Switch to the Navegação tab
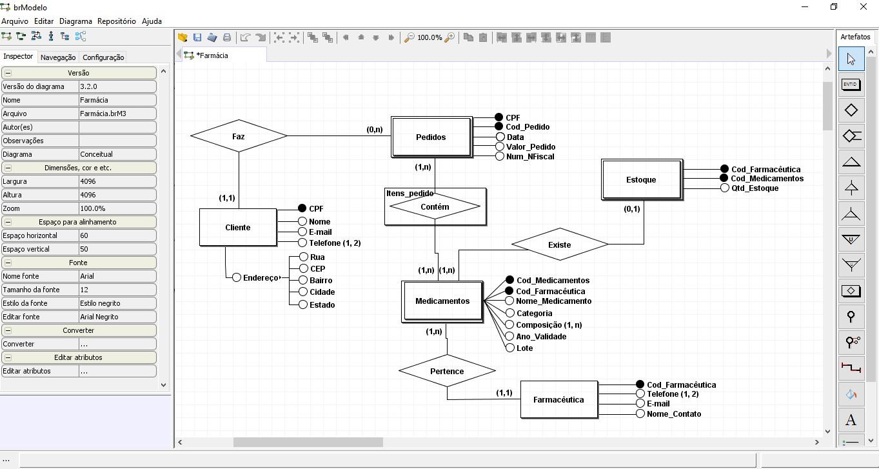This screenshot has height=469, width=879. 58,57
